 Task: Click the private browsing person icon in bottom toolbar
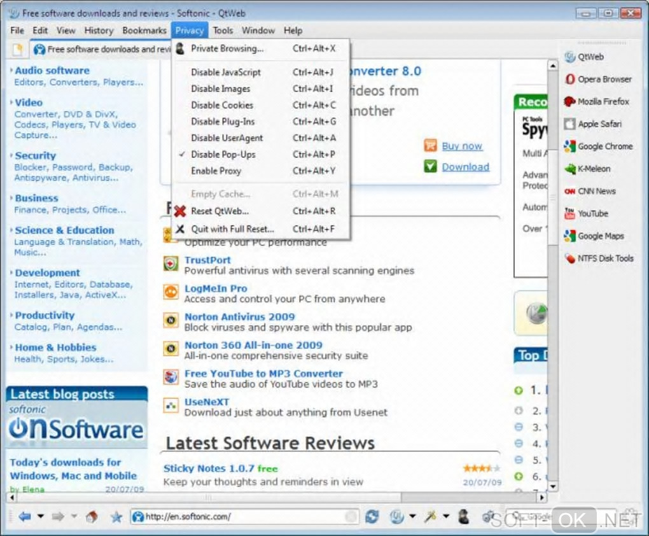[464, 516]
